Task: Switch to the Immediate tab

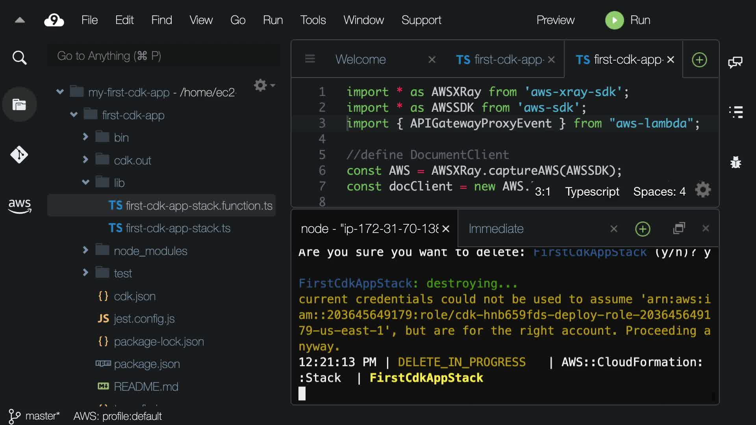Action: pyautogui.click(x=496, y=229)
